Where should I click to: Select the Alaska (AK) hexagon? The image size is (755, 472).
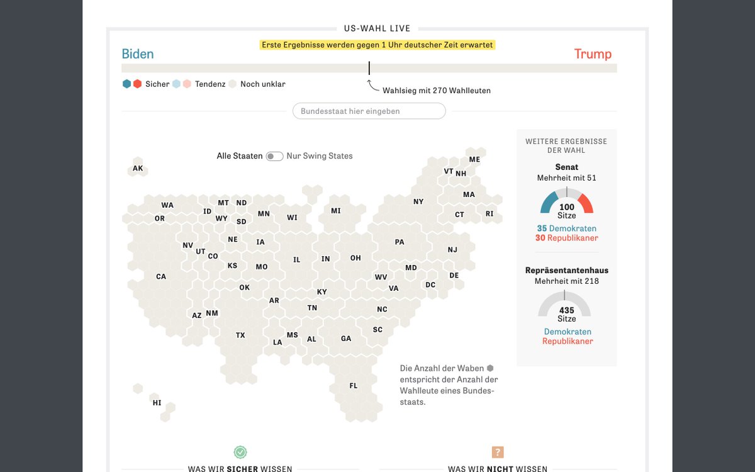tap(138, 168)
